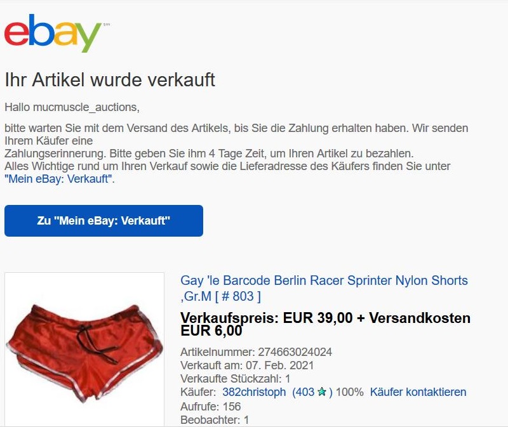
Task: Follow the "Mein eBay: Verkauft" text link
Action: tap(60, 179)
